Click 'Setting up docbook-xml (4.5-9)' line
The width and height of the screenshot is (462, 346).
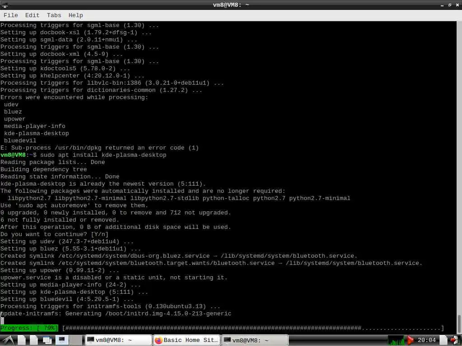61,54
